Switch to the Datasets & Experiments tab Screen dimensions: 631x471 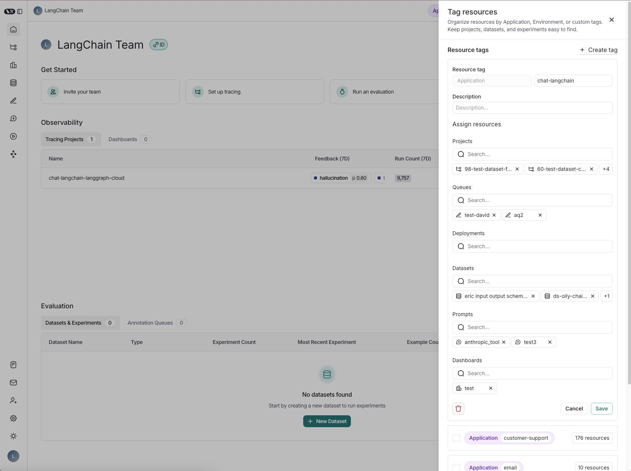(x=80, y=323)
